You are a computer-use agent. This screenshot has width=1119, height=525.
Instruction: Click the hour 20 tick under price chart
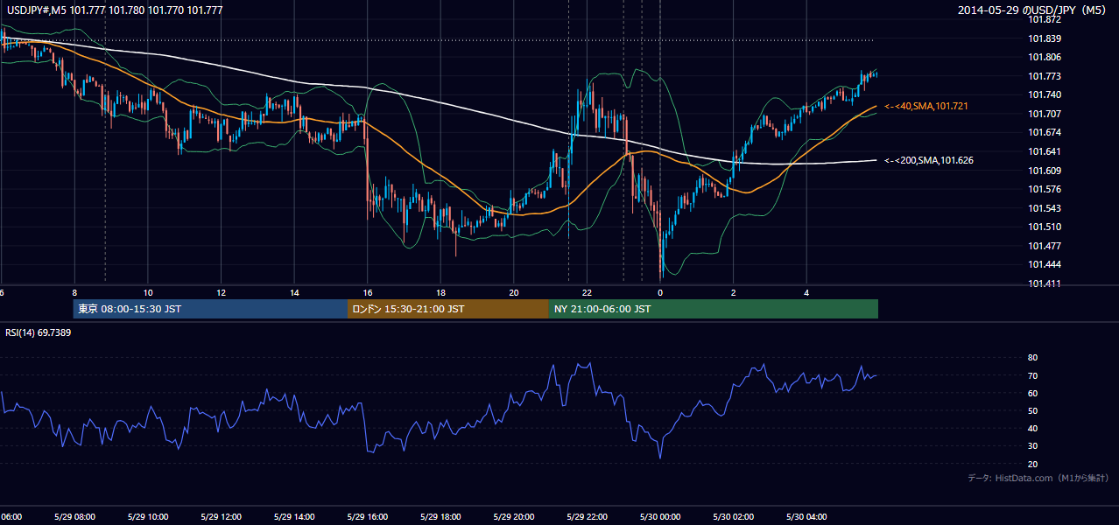[514, 293]
